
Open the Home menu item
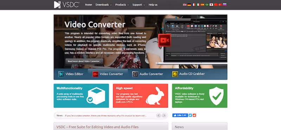[x=89, y=5]
